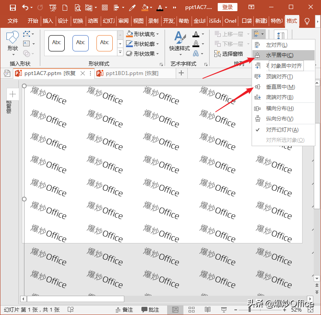Open shape styles dialog launcher
The width and height of the screenshot is (321, 315).
tap(161, 64)
